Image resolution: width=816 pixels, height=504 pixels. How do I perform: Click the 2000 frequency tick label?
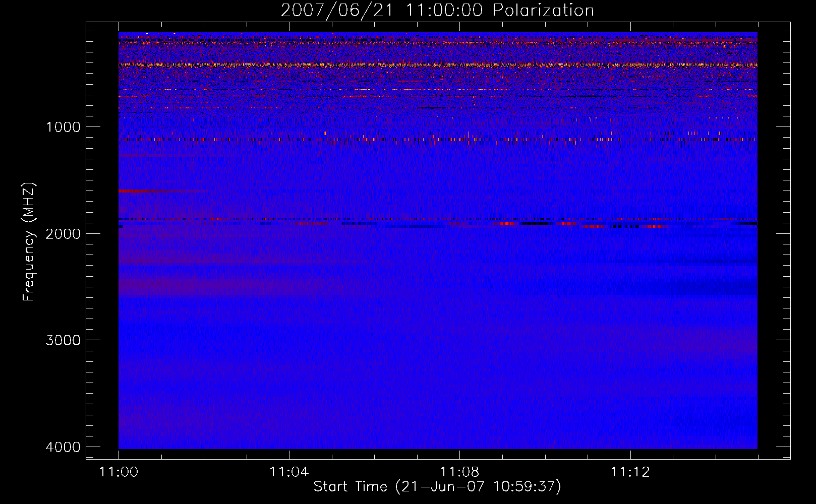click(x=63, y=233)
